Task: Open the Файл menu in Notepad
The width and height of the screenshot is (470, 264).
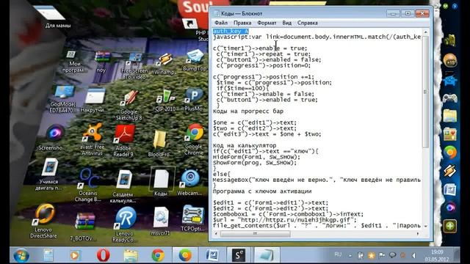Action: [x=221, y=23]
